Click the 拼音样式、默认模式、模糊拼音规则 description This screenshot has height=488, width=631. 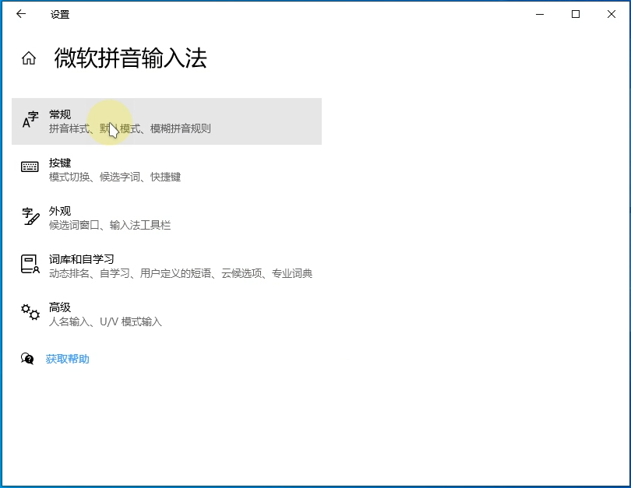129,128
